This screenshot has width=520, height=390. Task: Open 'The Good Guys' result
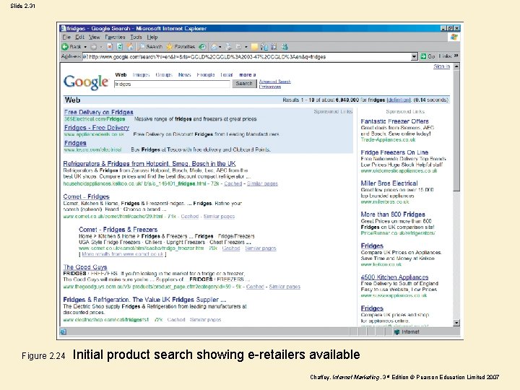[85, 267]
